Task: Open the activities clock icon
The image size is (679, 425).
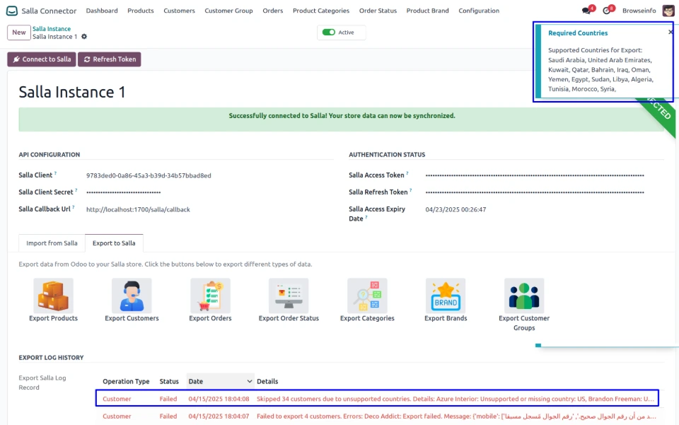Action: [x=606, y=11]
